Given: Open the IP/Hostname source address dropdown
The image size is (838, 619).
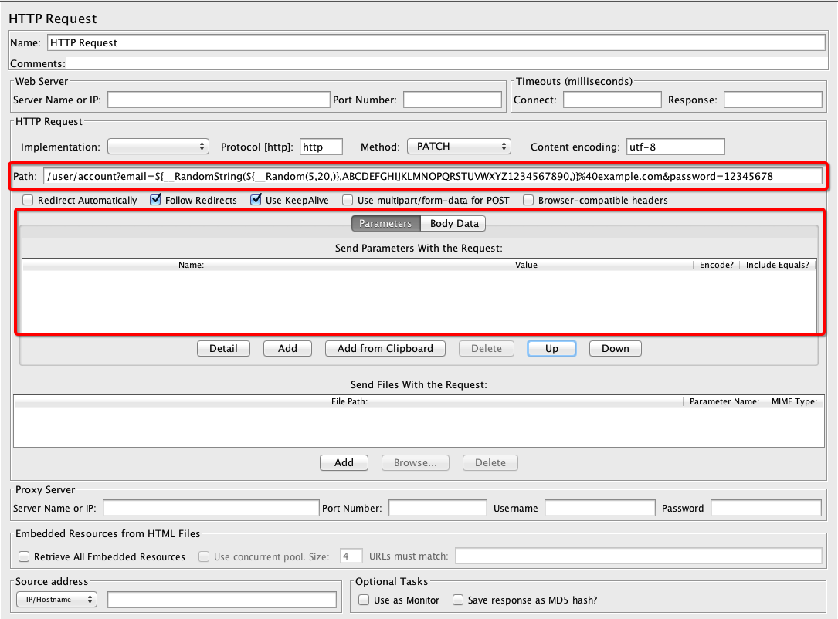Looking at the screenshot, I should pos(56,600).
